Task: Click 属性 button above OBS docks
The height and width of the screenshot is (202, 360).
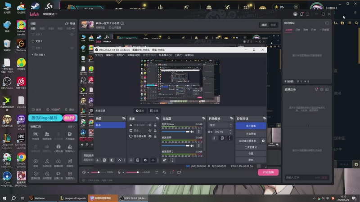Action: pyautogui.click(x=140, y=110)
